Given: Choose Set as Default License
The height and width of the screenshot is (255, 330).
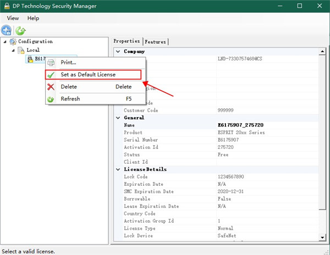Looking at the screenshot, I should click(88, 75).
